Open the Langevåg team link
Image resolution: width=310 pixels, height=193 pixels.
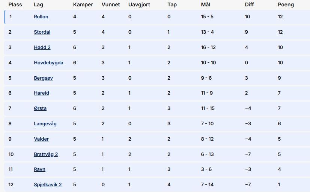45,124
